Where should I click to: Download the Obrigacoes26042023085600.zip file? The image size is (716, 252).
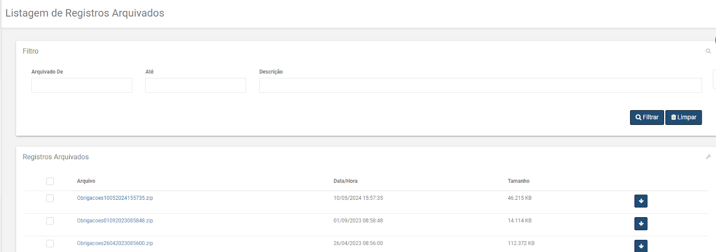click(641, 246)
